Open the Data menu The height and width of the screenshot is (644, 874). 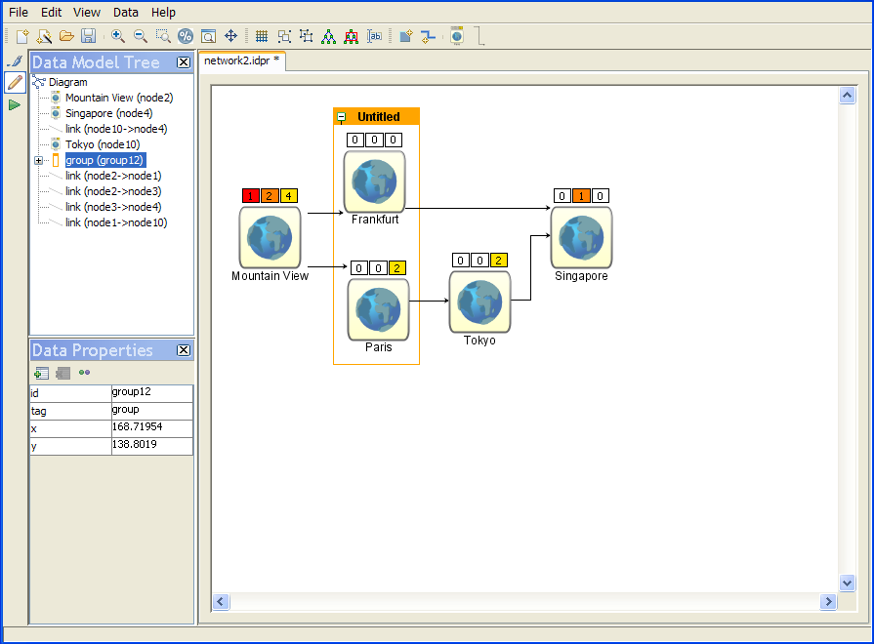(x=125, y=13)
